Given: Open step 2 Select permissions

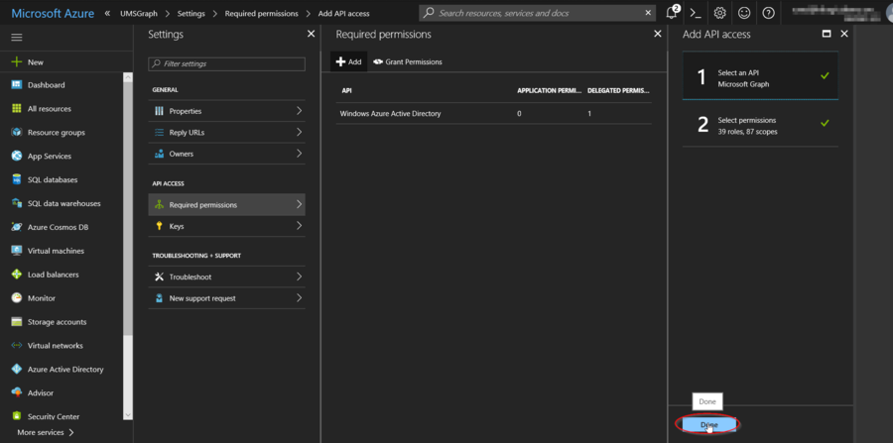Looking at the screenshot, I should [760, 126].
